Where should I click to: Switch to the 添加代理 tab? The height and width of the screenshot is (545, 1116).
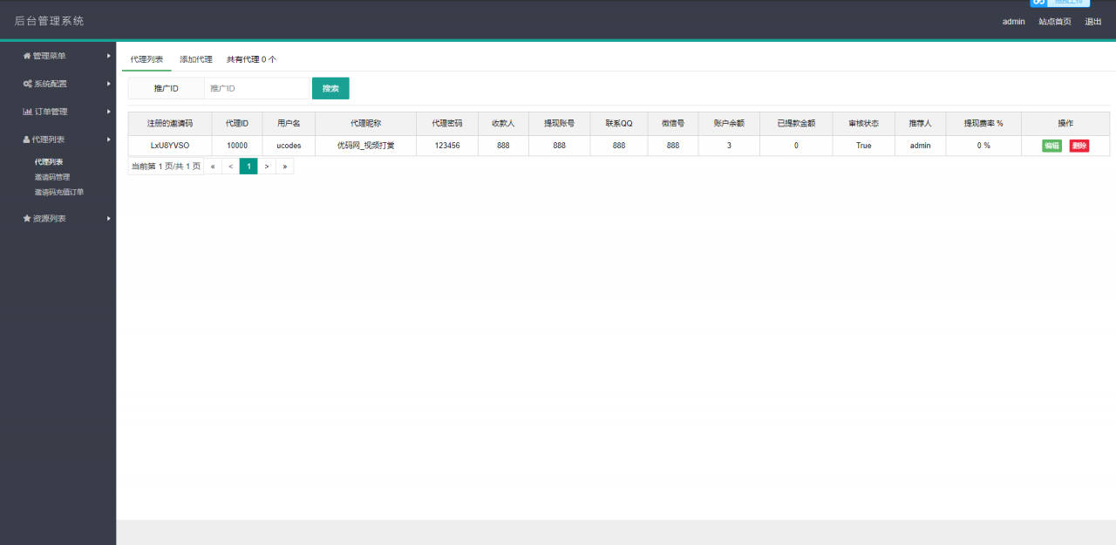196,59
